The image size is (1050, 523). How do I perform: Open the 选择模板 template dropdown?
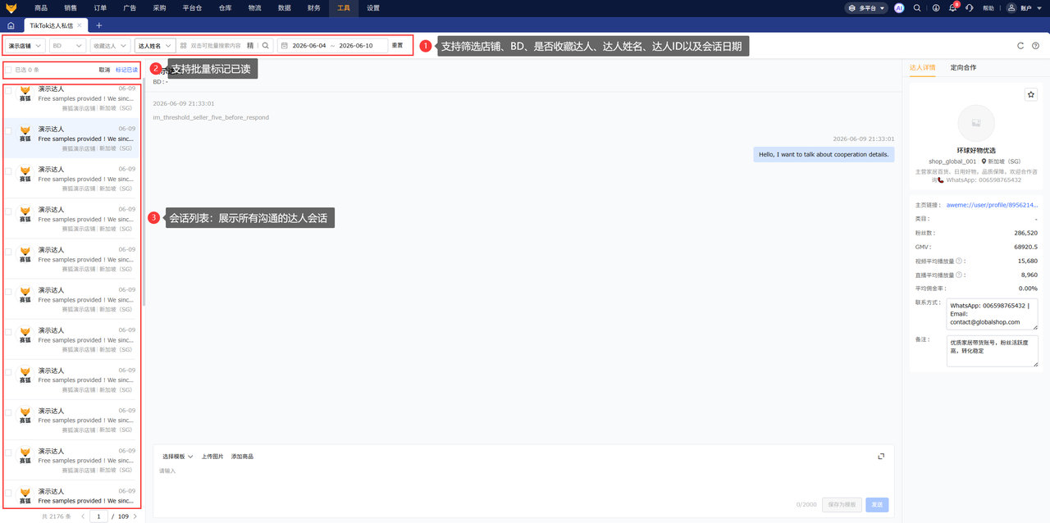pos(177,457)
